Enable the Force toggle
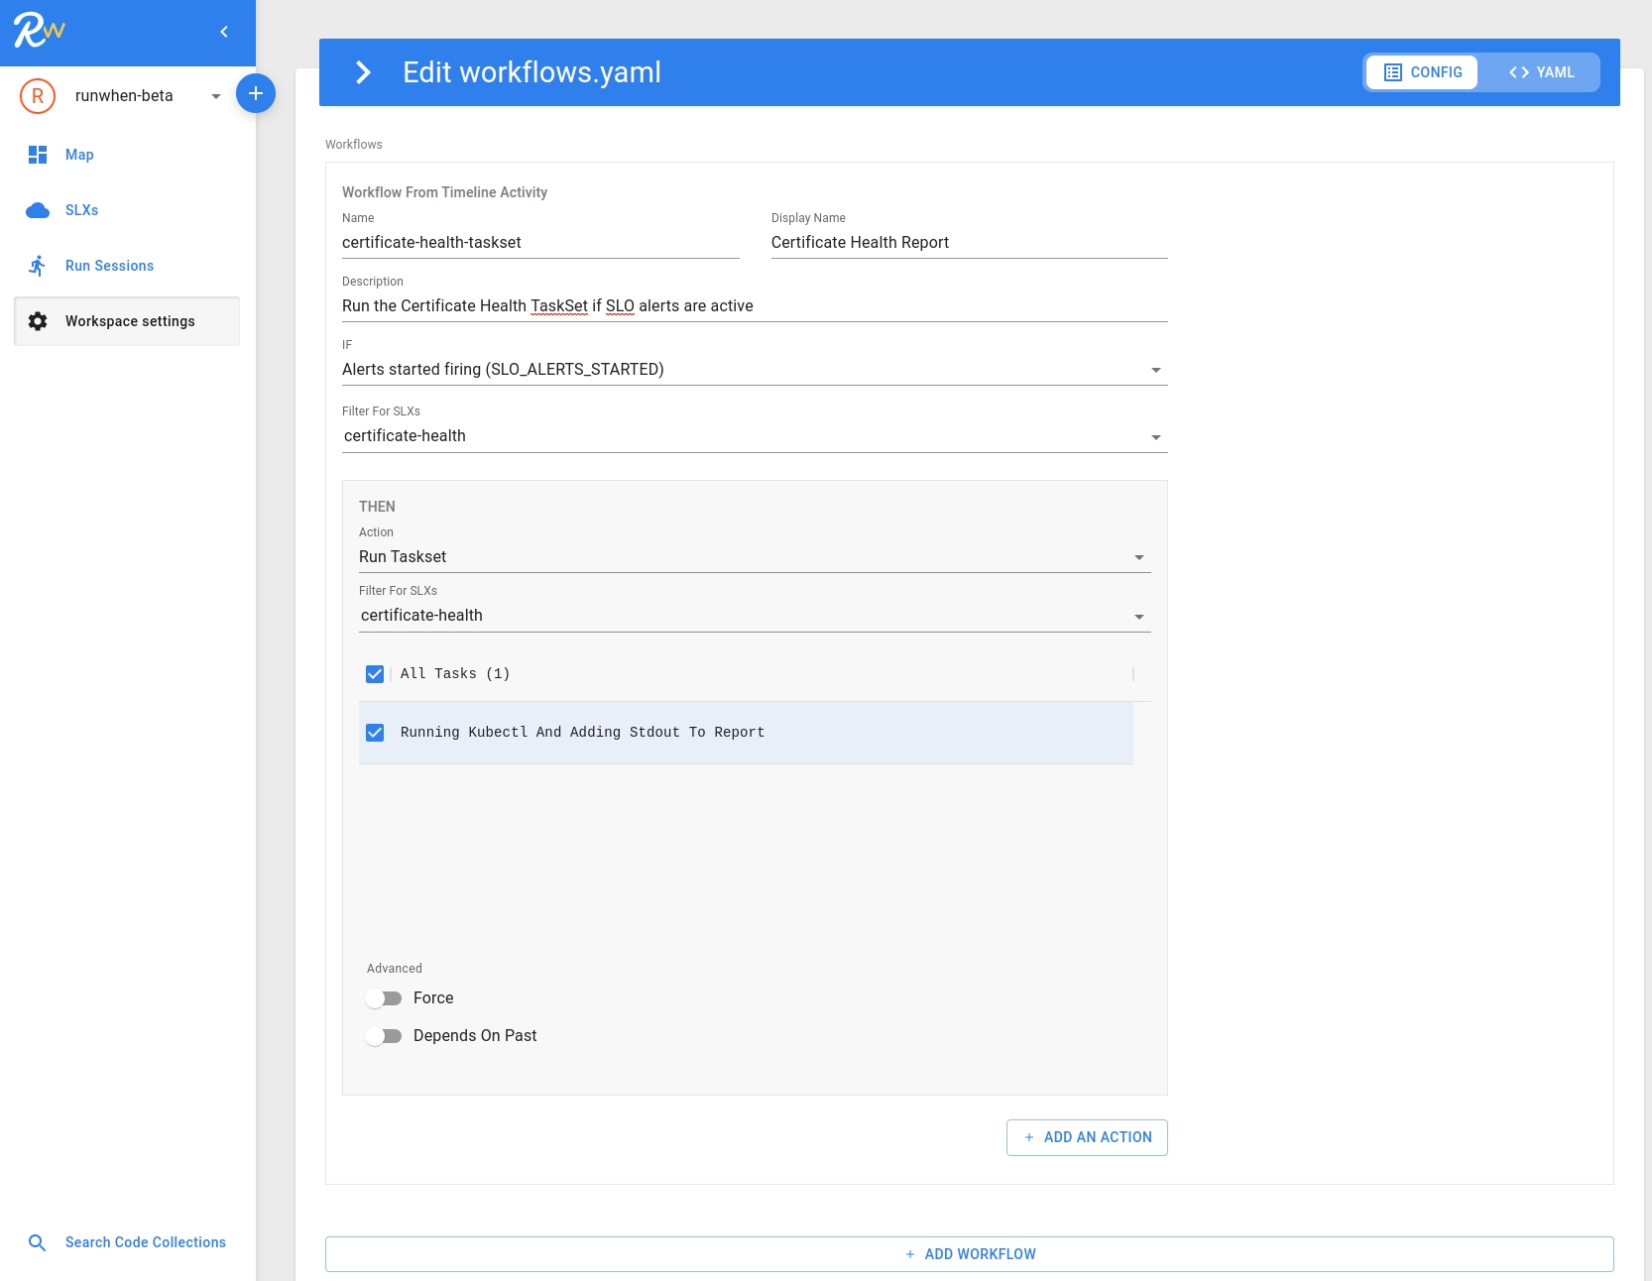The image size is (1652, 1281). (x=384, y=998)
